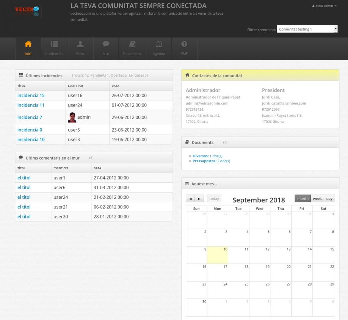348x320 pixels.
Task: Select the month calendar view
Action: click(x=303, y=199)
